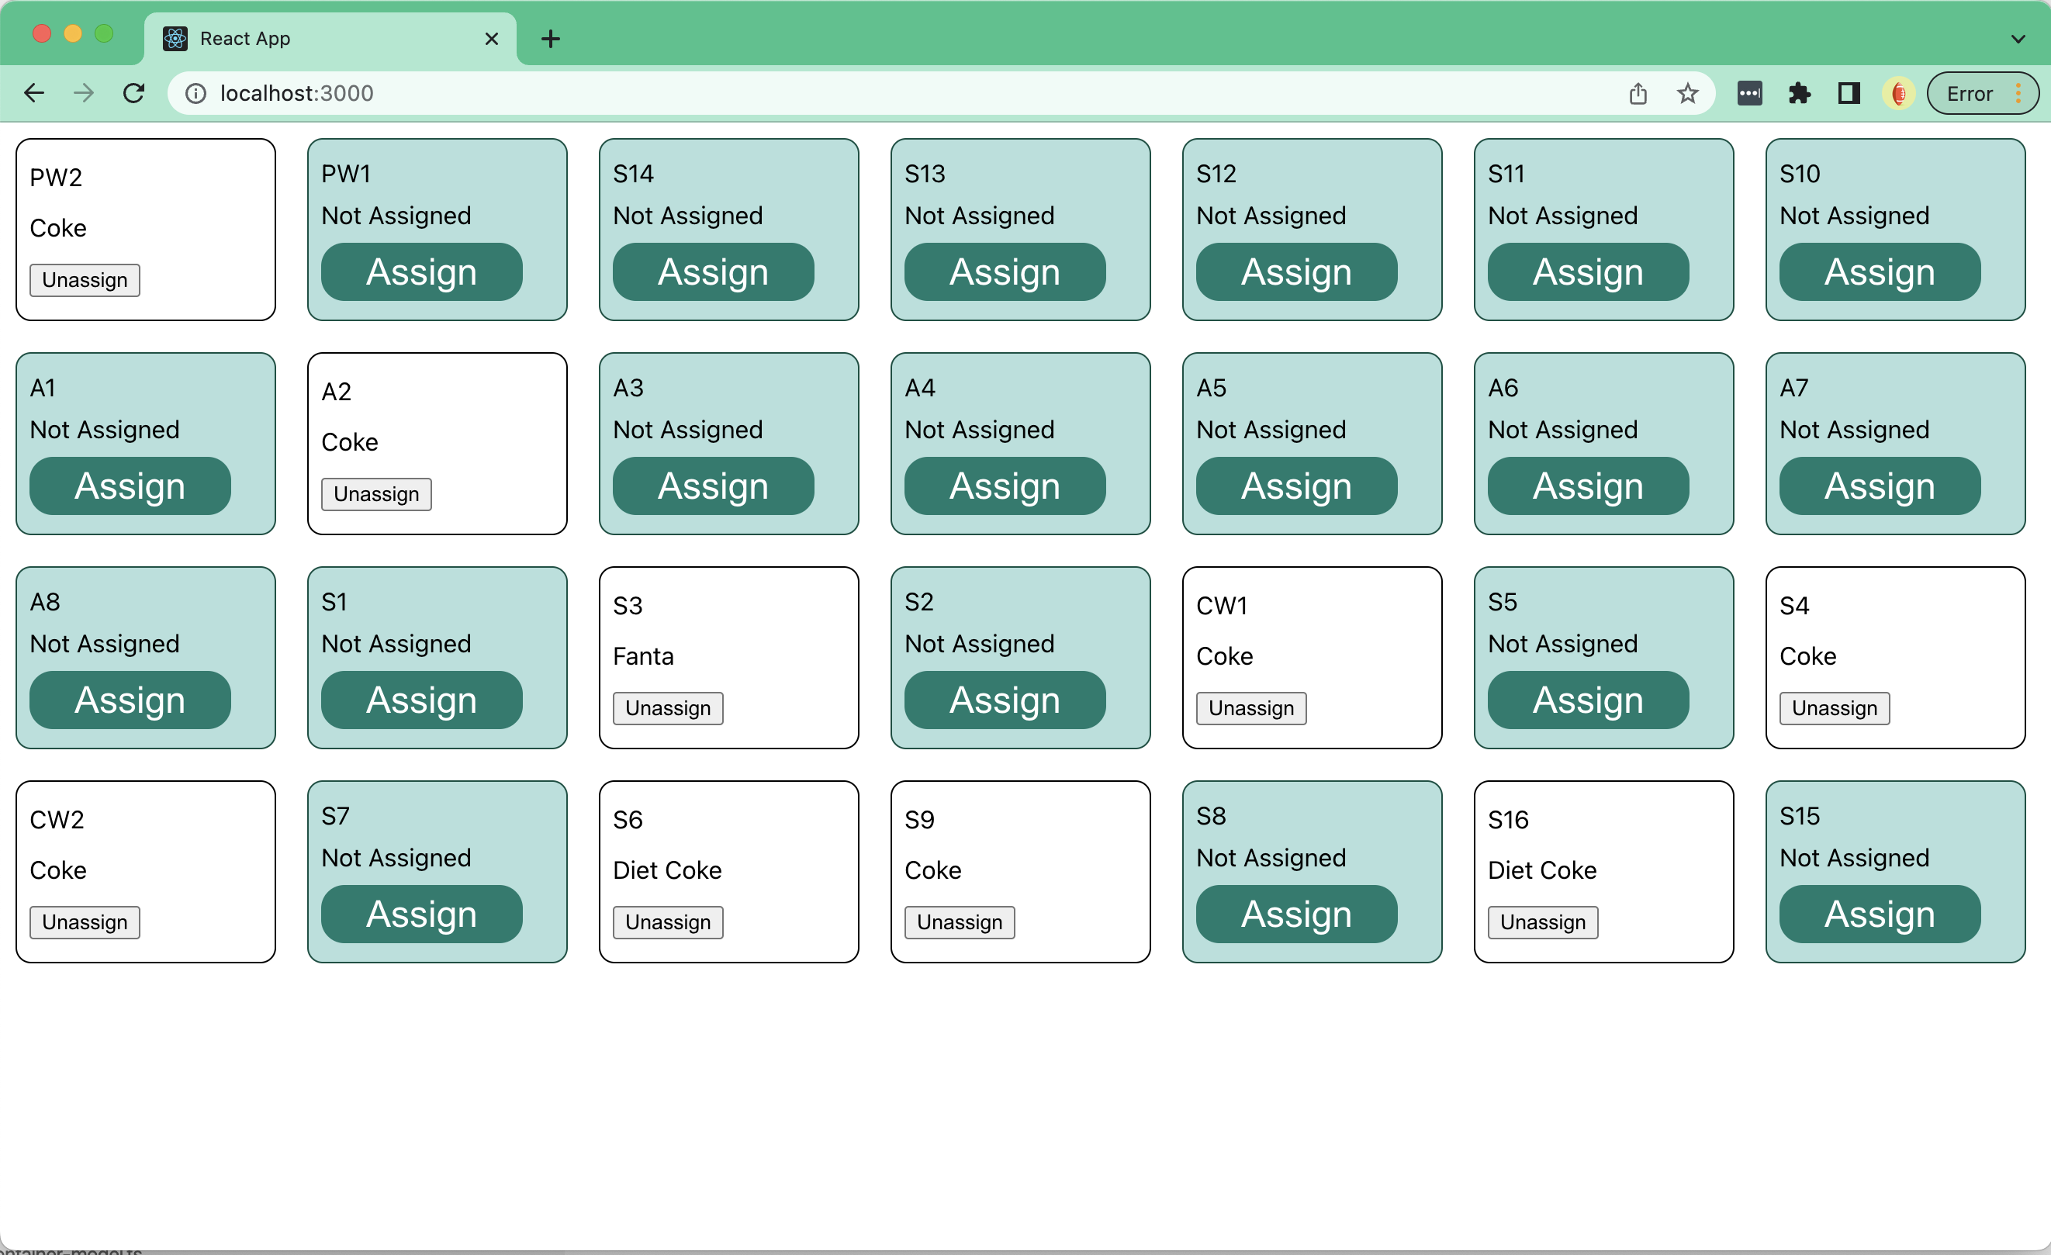This screenshot has width=2051, height=1255.
Task: Unassign Coke from A2
Action: point(376,494)
